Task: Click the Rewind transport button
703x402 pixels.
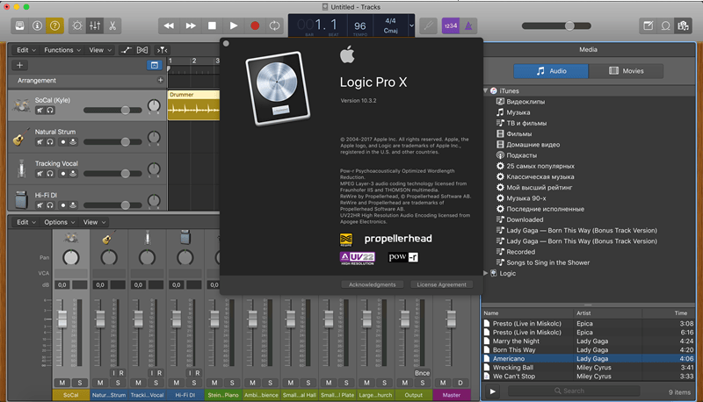Action: pyautogui.click(x=169, y=26)
